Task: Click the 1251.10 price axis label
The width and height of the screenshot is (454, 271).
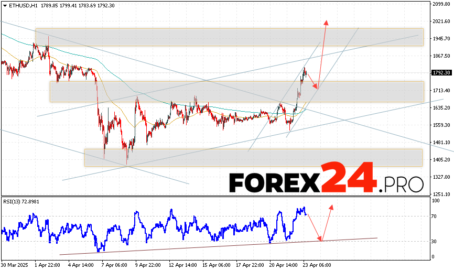Action: pos(442,193)
